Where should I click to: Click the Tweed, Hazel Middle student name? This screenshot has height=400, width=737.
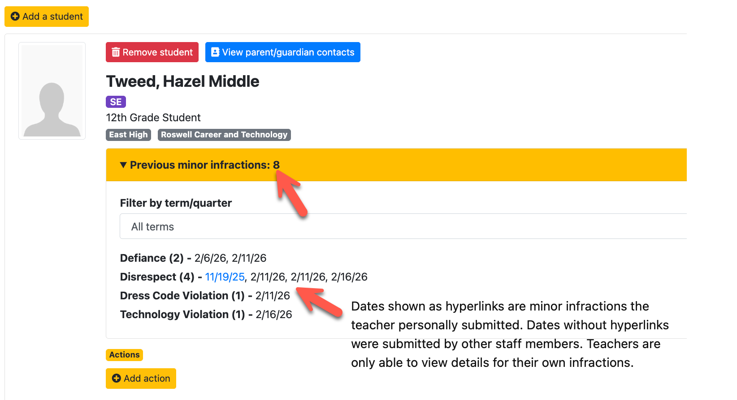tap(182, 81)
